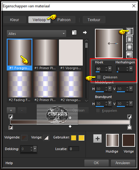Click the Annuleren button

(x=123, y=163)
